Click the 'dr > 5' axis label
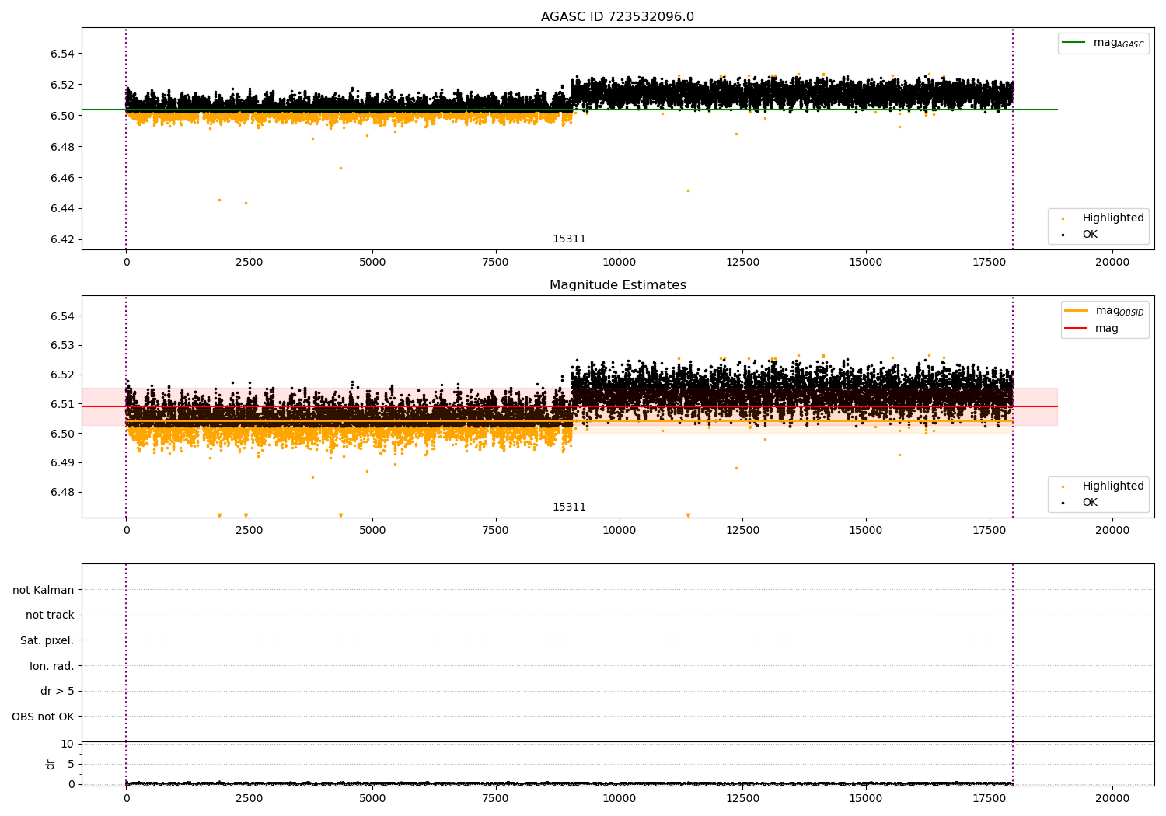Screen dimensions: 1166x816 [x=58, y=691]
